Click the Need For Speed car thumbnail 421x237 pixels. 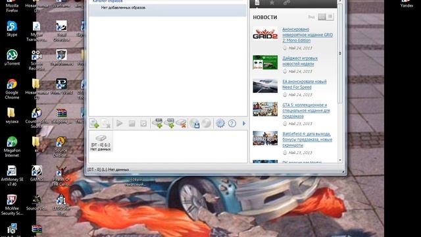(x=265, y=86)
